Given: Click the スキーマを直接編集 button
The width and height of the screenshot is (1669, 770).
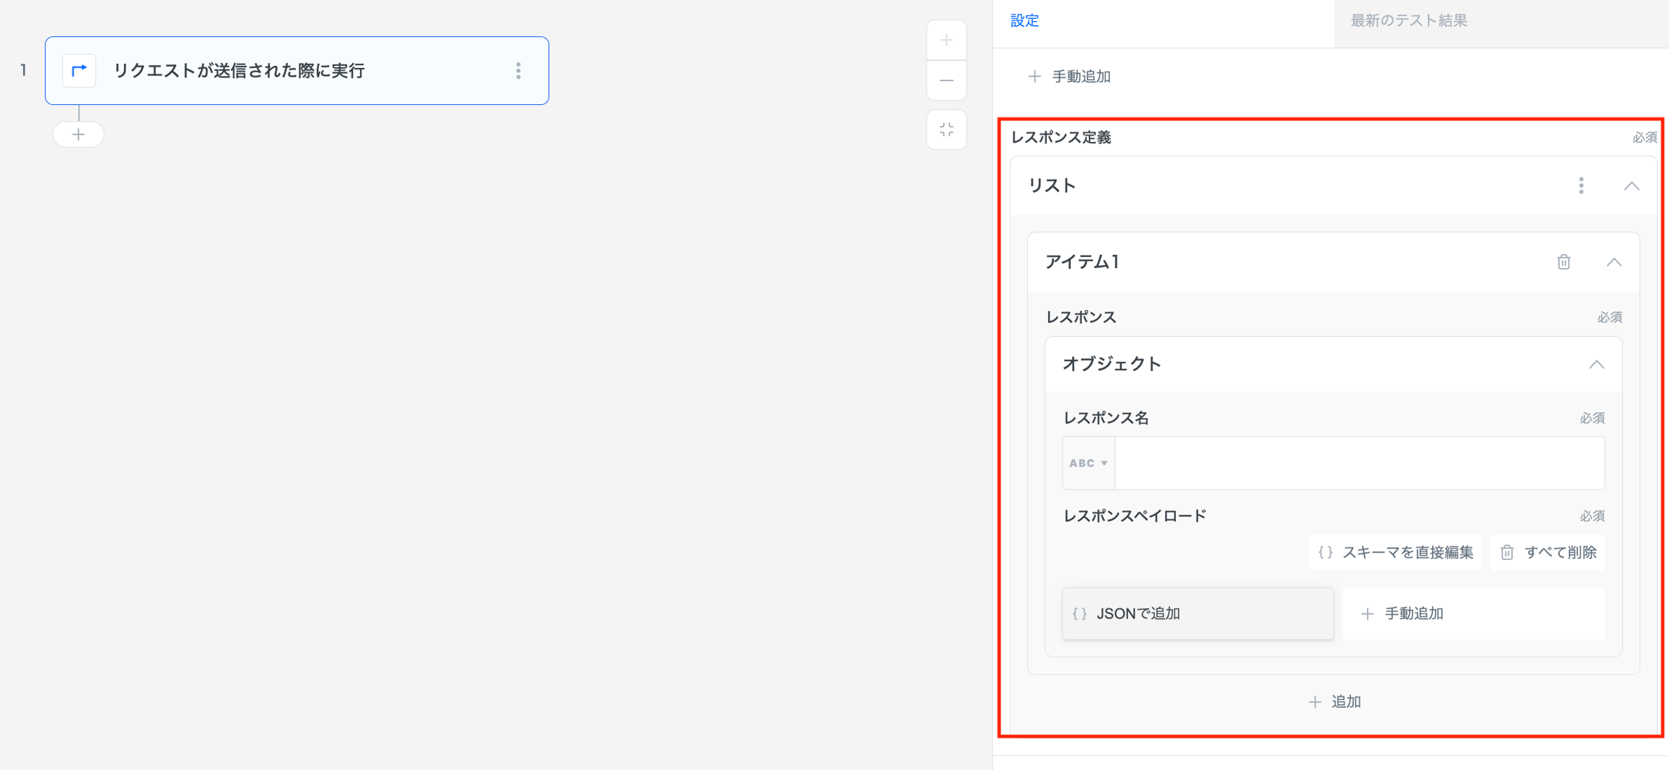Looking at the screenshot, I should (1395, 553).
